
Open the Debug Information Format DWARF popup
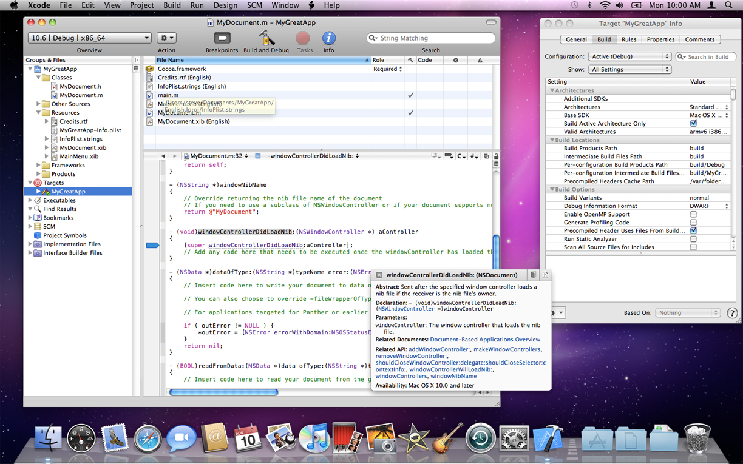click(709, 206)
